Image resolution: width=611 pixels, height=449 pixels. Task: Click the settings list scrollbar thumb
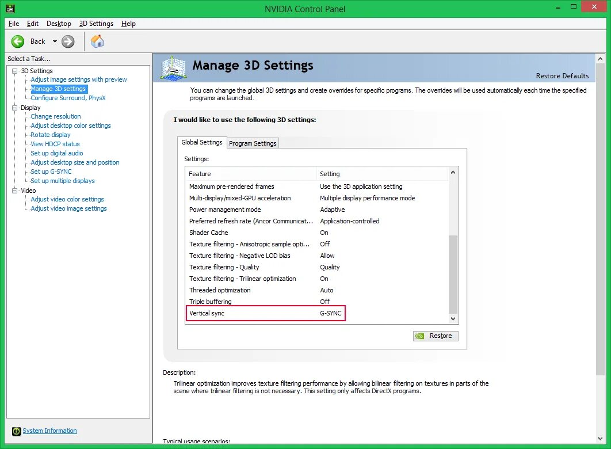[x=453, y=275]
